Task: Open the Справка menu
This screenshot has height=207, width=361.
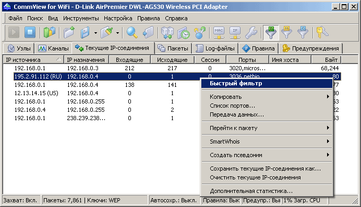Action: click(x=176, y=18)
